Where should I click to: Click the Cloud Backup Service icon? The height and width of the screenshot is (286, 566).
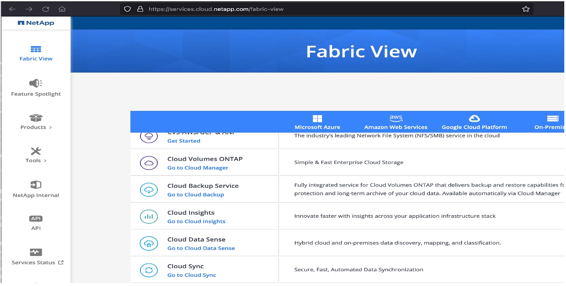point(149,190)
